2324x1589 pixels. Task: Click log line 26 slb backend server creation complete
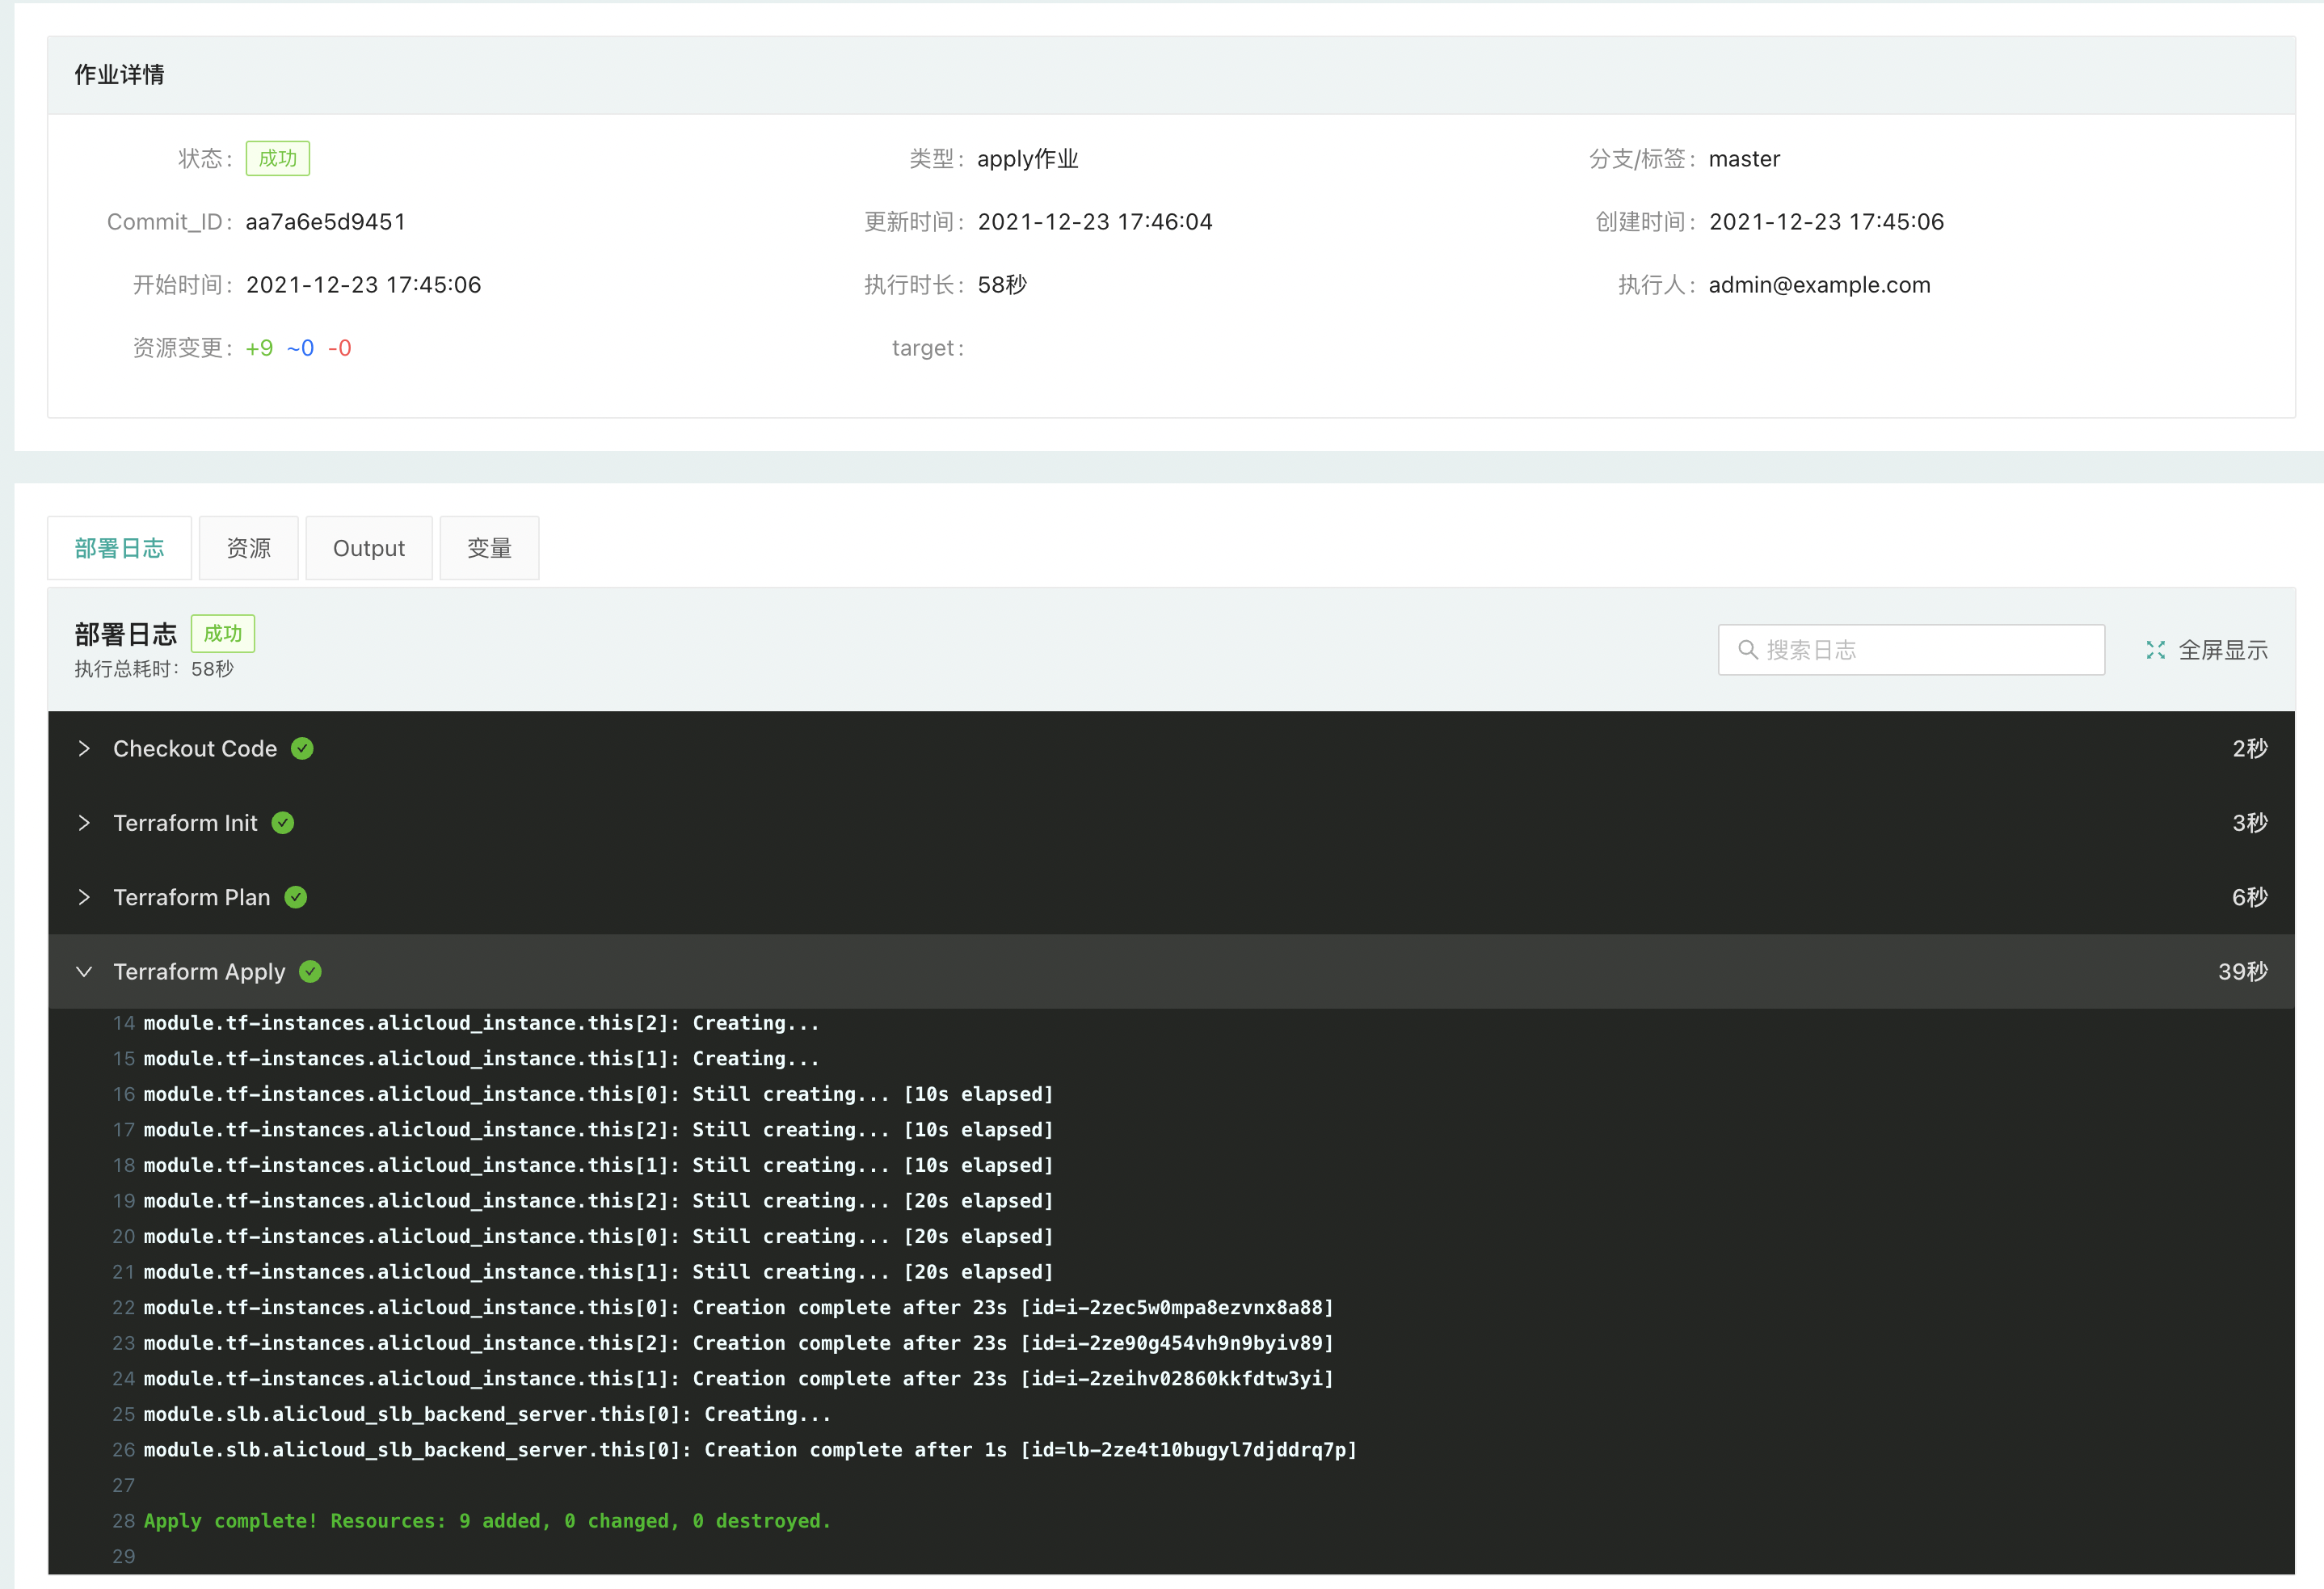click(750, 1449)
